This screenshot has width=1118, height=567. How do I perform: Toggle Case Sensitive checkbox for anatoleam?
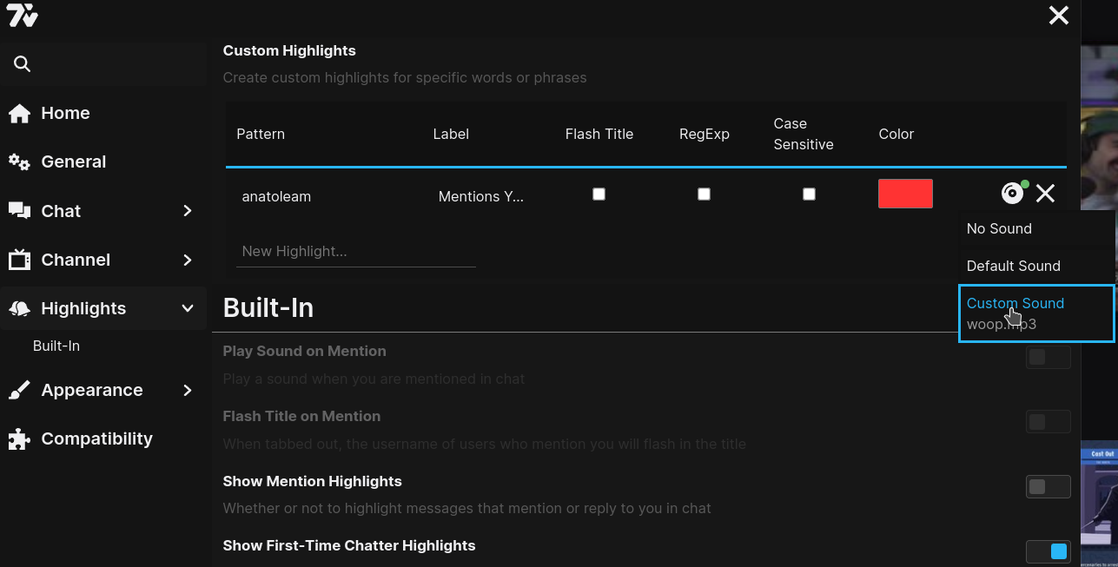pyautogui.click(x=809, y=194)
